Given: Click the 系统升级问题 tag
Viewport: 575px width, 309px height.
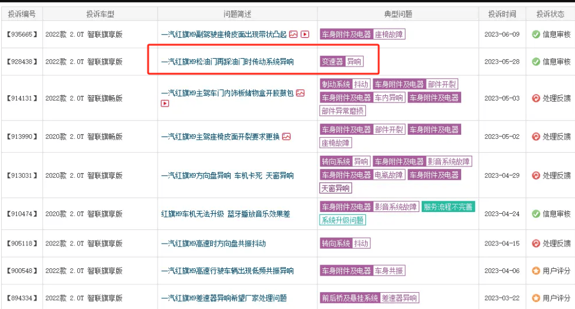Looking at the screenshot, I should tap(342, 220).
